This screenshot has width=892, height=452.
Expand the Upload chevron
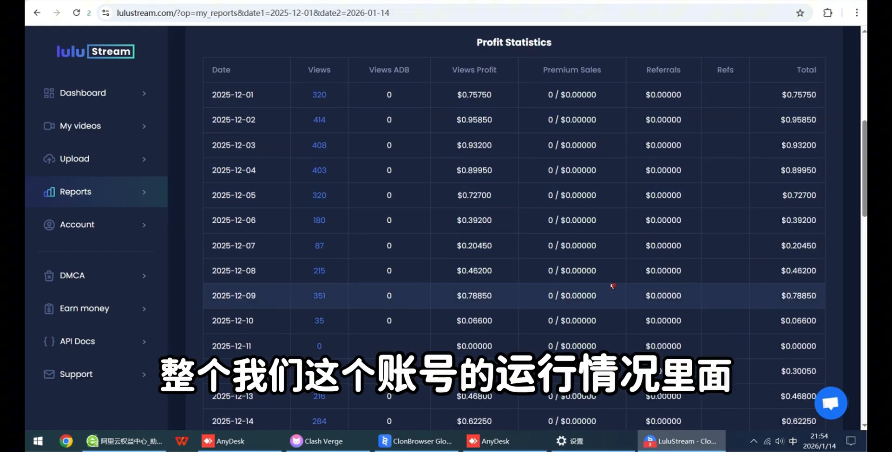144,159
